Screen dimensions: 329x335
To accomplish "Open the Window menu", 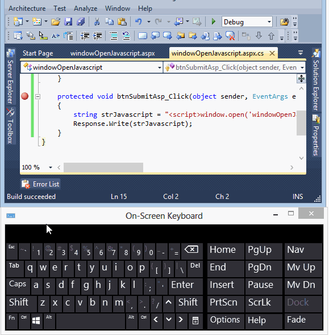I will [x=118, y=9].
